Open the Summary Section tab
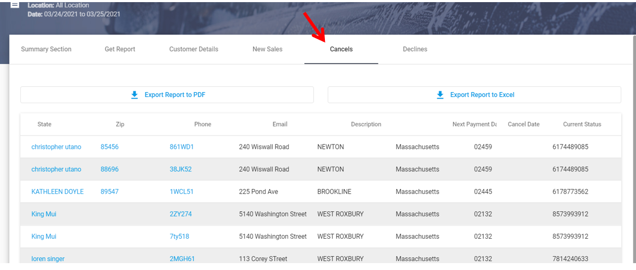 (46, 49)
